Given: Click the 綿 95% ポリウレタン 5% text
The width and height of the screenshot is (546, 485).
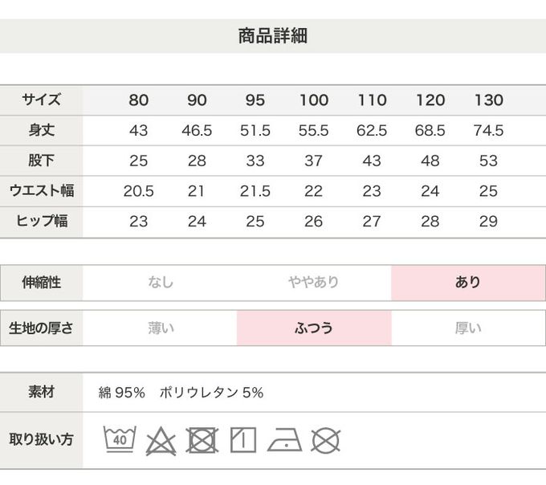Looking at the screenshot, I should tap(181, 393).
